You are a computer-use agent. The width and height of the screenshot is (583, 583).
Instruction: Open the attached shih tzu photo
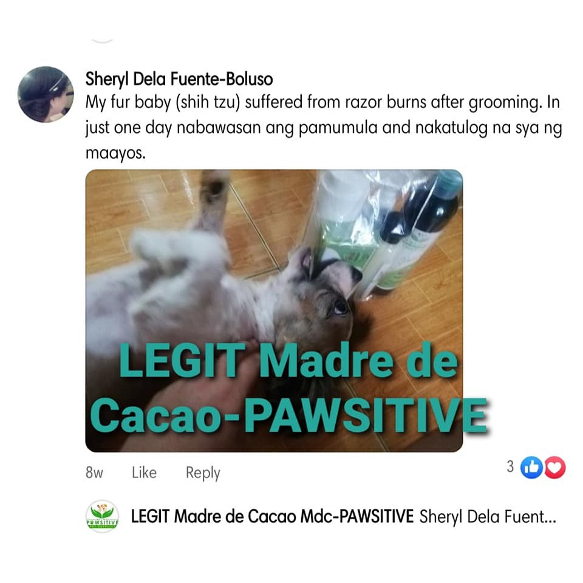(274, 311)
